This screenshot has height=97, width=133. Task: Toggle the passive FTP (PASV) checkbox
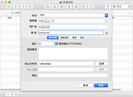[56, 44]
